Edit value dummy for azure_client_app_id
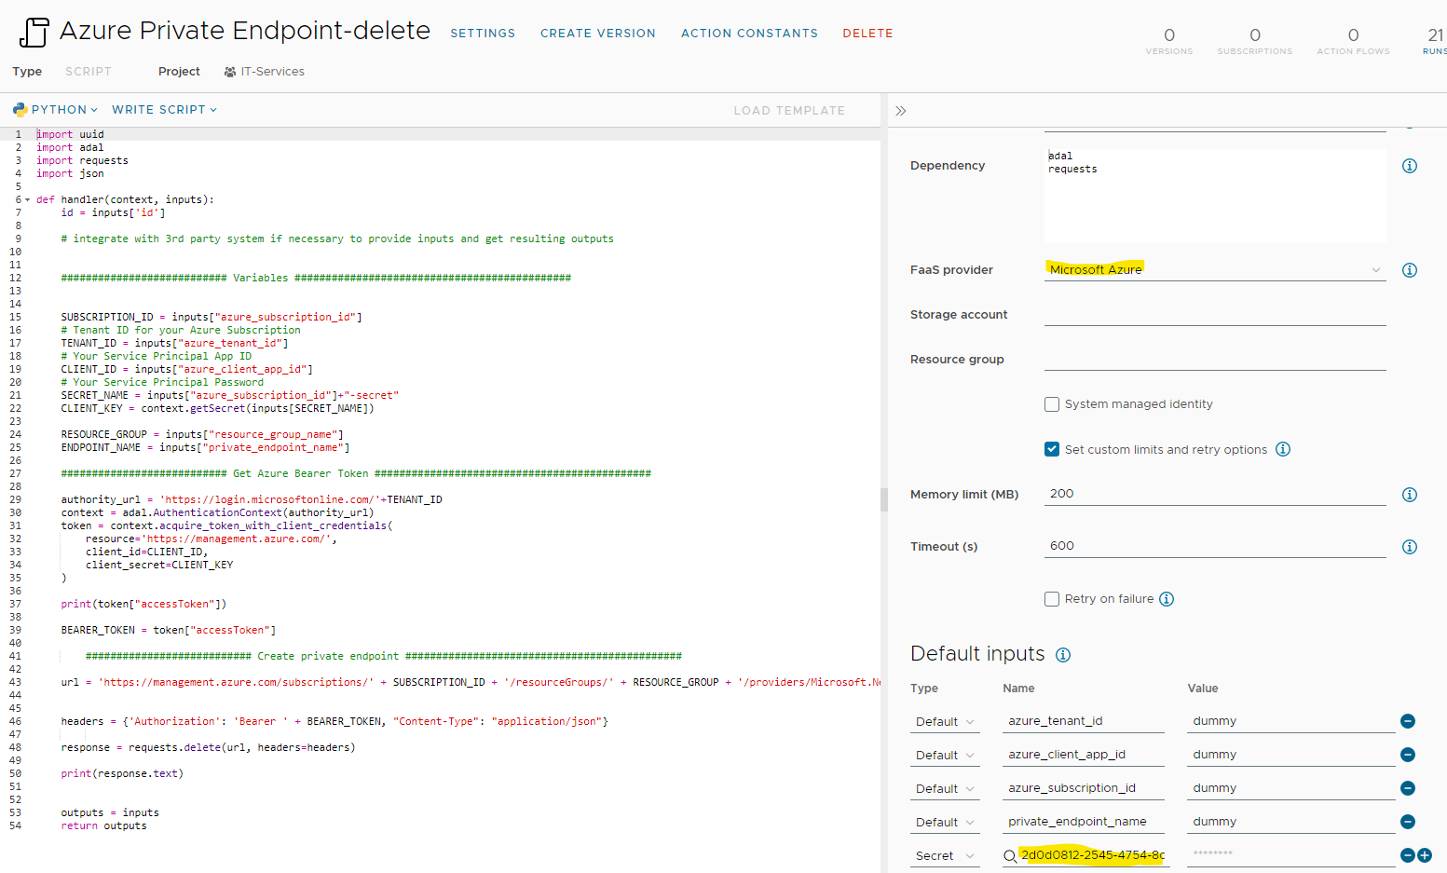Screen dimensions: 1447x873 (x=1290, y=755)
